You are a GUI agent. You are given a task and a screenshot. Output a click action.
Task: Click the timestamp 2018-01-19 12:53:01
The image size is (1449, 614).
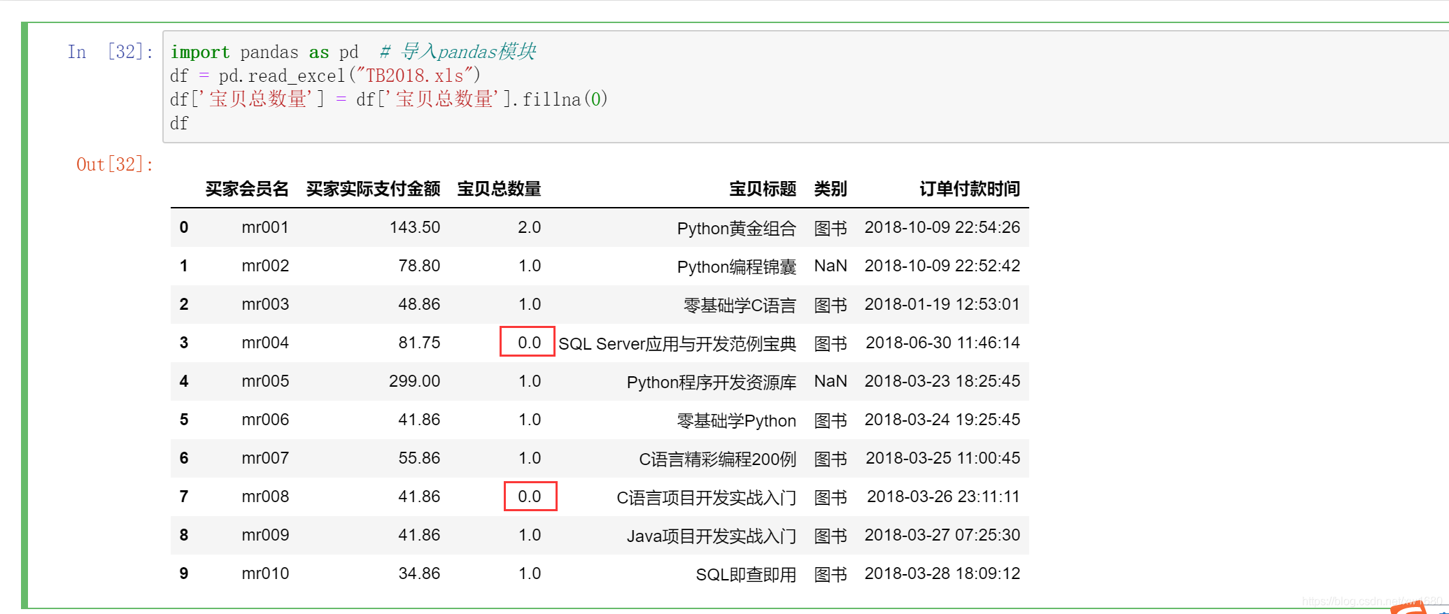coord(942,304)
